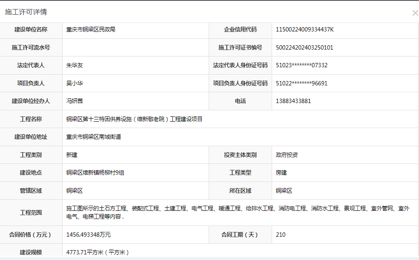This screenshot has height=260, width=419.
Task: Click the empty 施工许可流水号 value cell
Action: (136, 47)
